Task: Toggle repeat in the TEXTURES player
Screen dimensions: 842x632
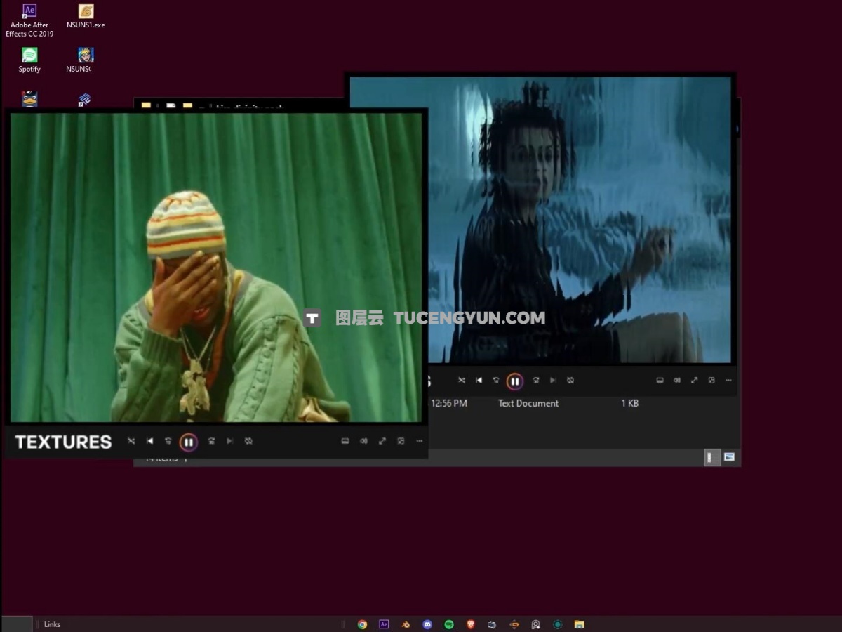Action: 248,441
